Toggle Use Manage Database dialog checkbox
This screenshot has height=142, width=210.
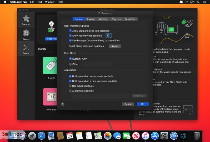coord(70,40)
